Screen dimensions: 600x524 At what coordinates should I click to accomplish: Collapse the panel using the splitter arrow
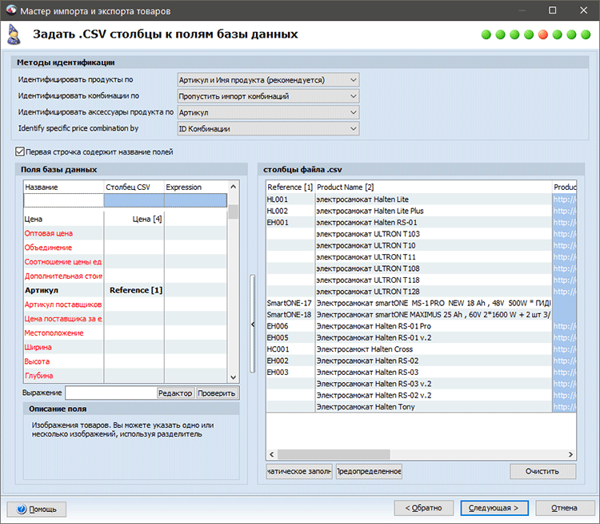click(253, 324)
